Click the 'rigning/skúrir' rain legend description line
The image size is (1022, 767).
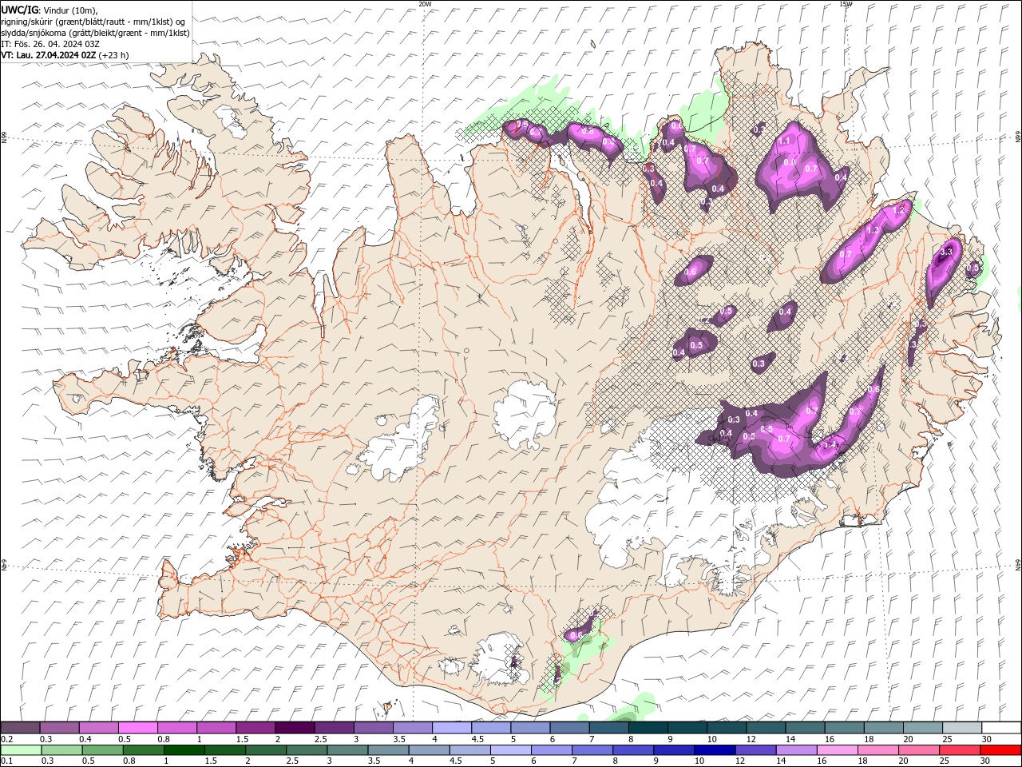click(93, 22)
